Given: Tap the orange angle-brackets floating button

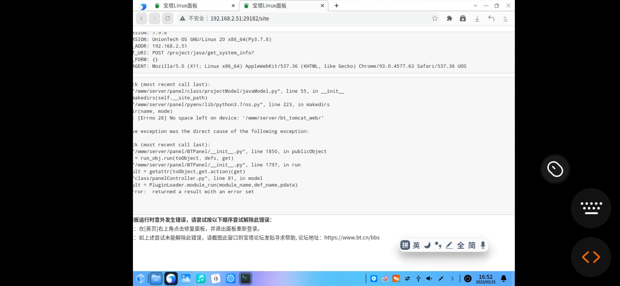Looking at the screenshot, I should coord(591,257).
